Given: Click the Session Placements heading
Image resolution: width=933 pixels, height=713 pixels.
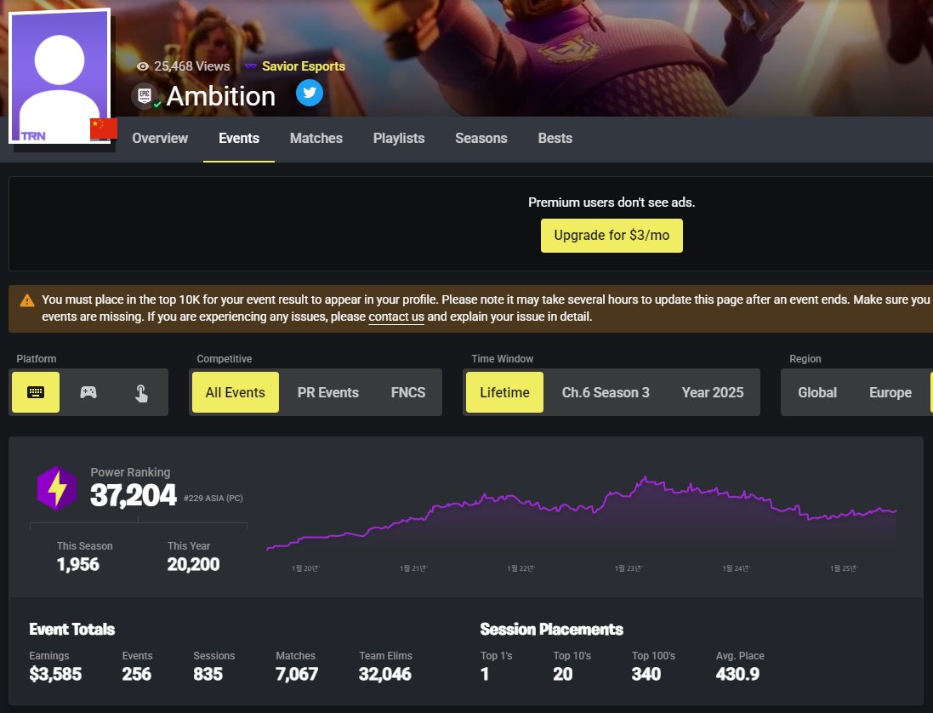Looking at the screenshot, I should [x=552, y=630].
